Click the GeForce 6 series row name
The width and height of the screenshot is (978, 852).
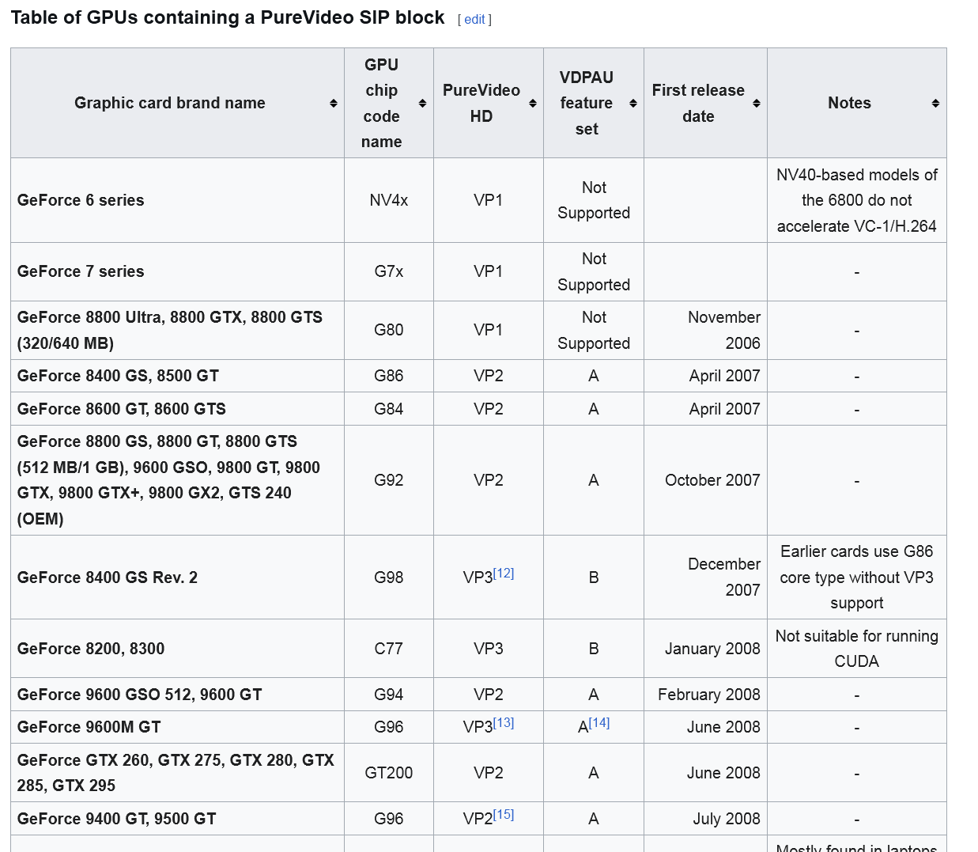pos(81,200)
